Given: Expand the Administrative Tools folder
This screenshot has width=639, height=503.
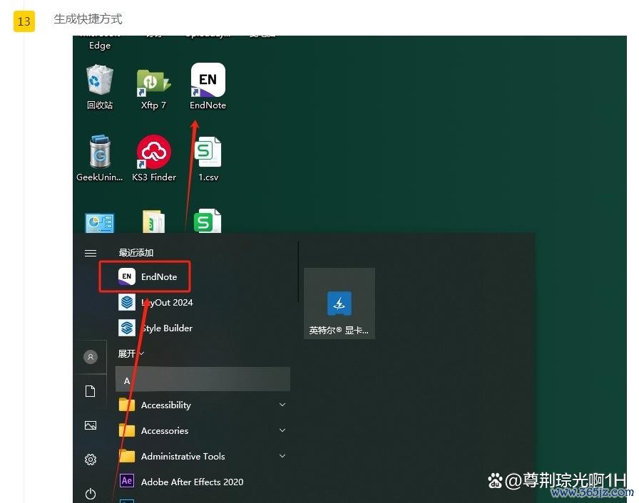Looking at the screenshot, I should point(203,456).
